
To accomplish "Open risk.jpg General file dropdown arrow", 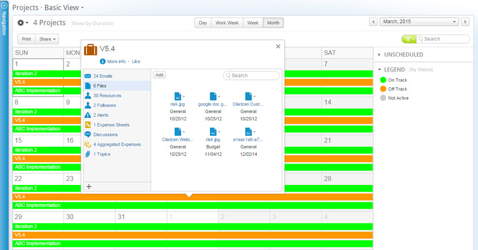I will 184,97.
